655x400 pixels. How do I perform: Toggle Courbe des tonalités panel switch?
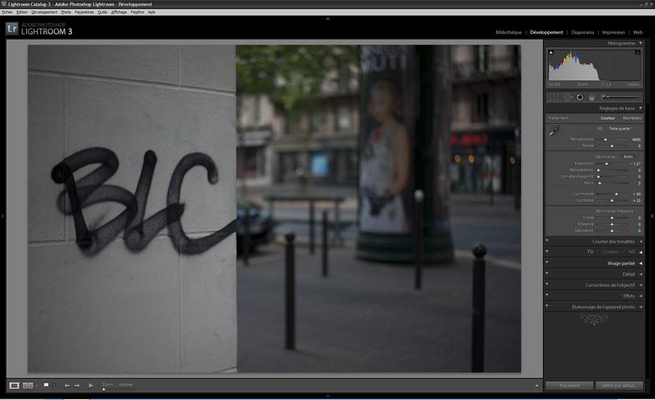[547, 241]
